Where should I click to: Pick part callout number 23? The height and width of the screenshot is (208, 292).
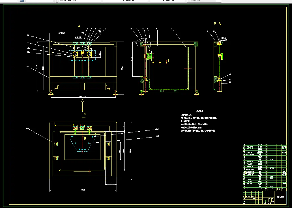pos(157,129)
